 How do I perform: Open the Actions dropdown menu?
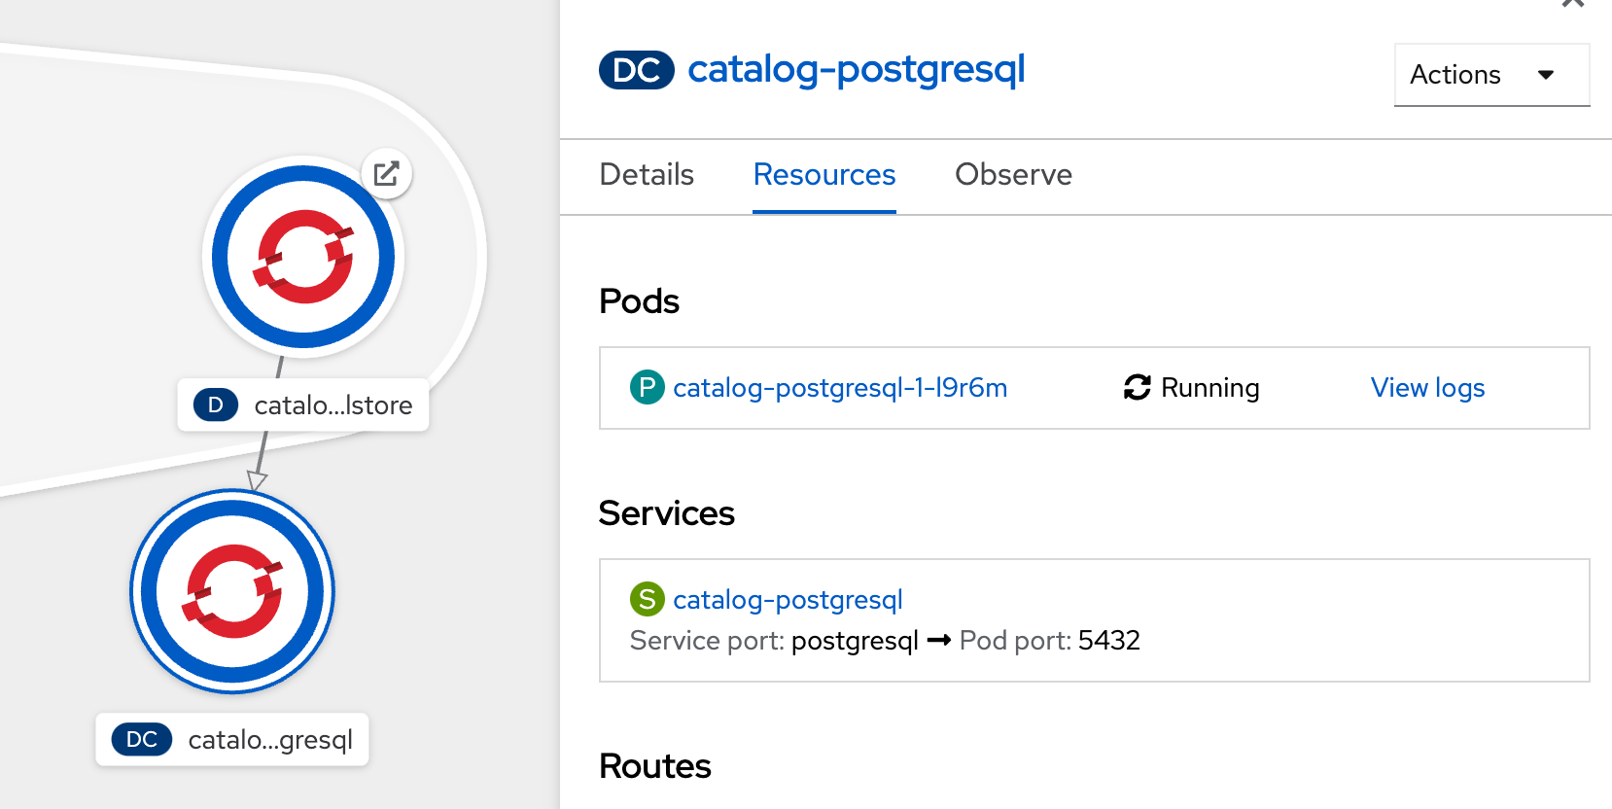coord(1491,75)
